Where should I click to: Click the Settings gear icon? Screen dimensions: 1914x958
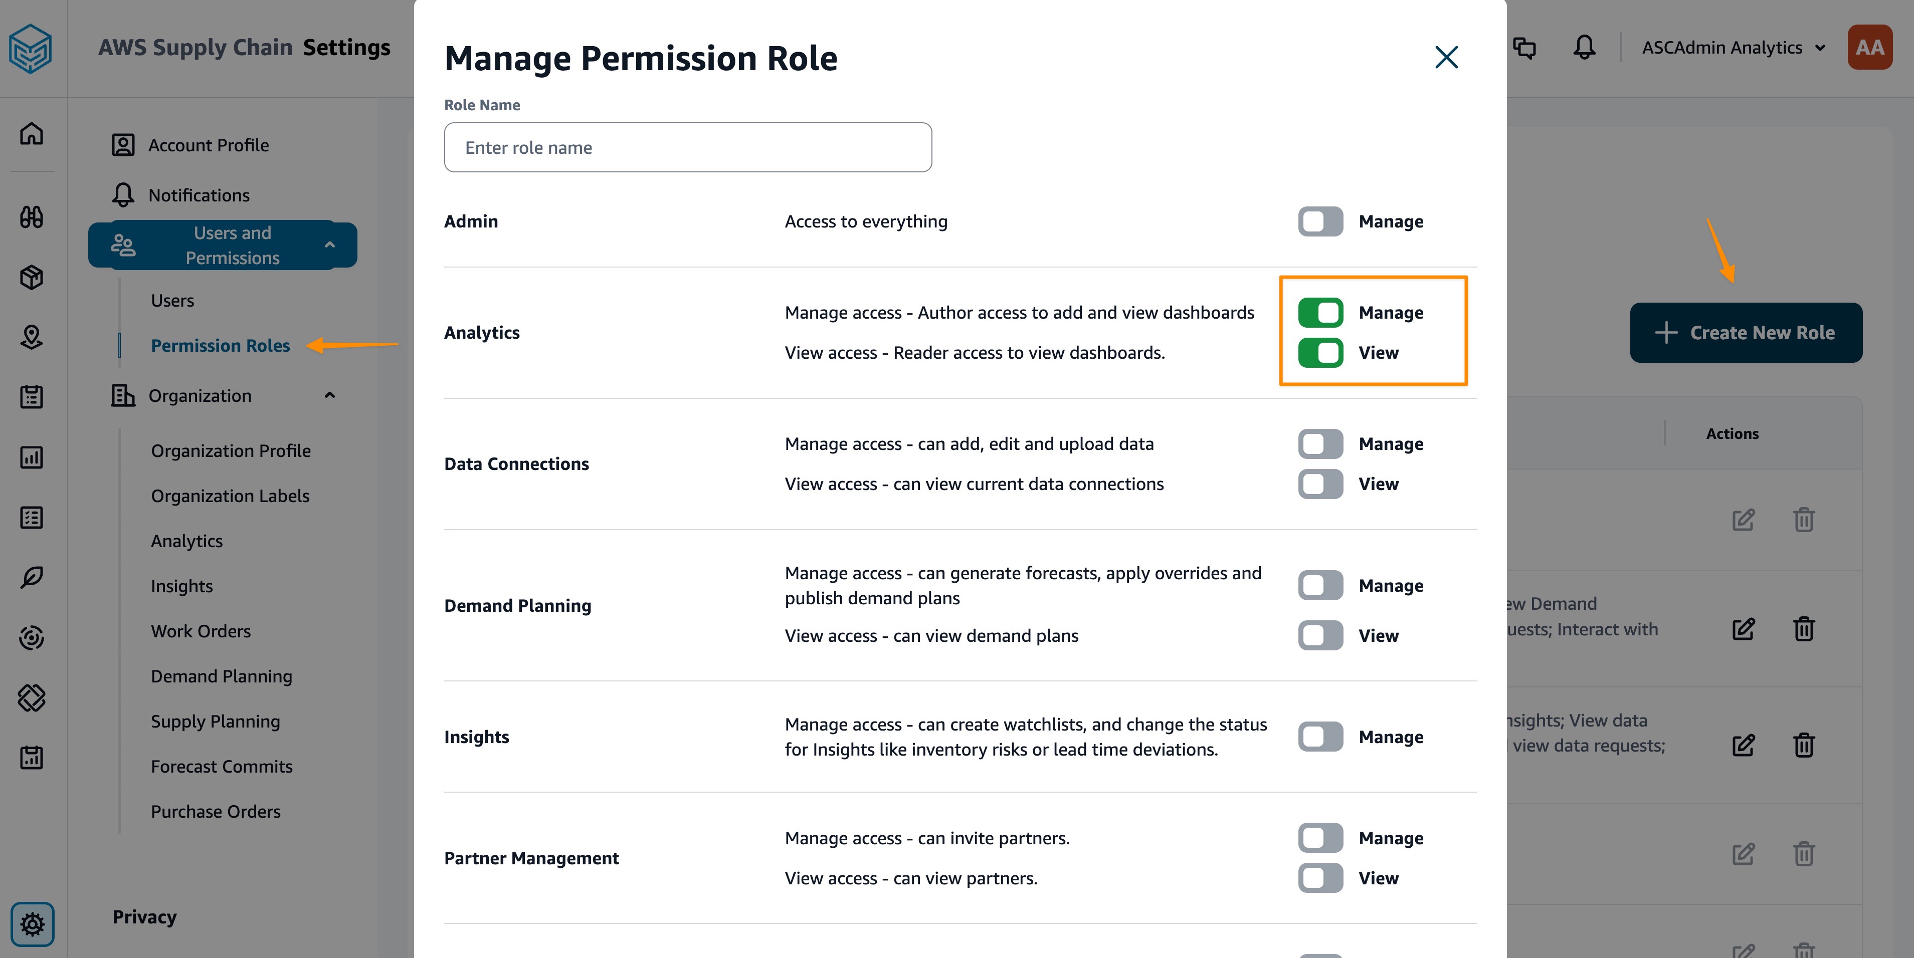32,924
